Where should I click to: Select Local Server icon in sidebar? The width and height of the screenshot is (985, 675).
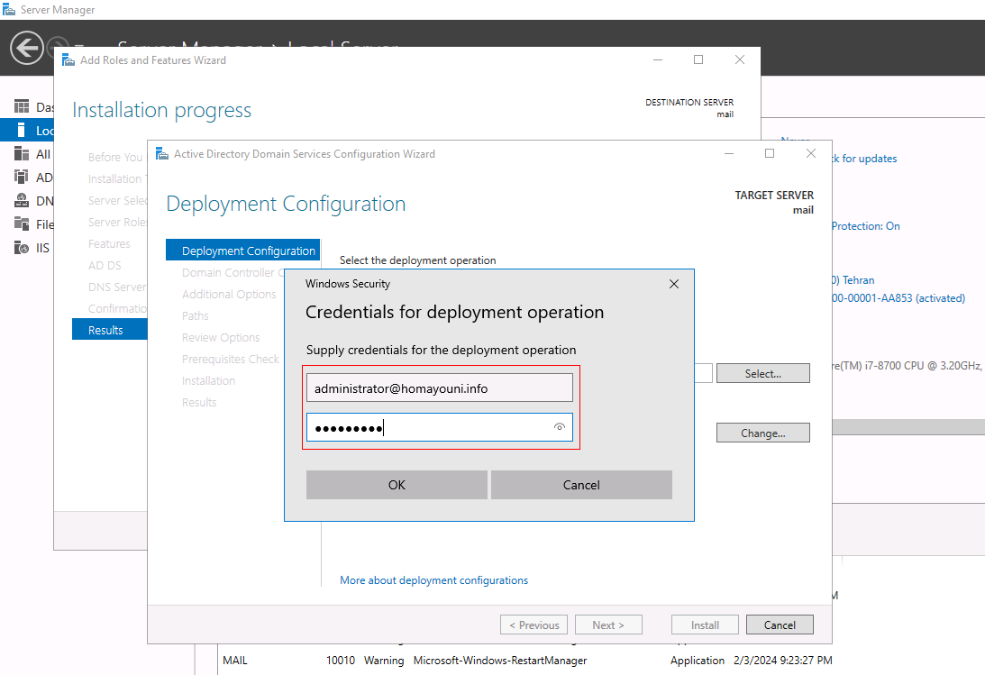[x=22, y=130]
